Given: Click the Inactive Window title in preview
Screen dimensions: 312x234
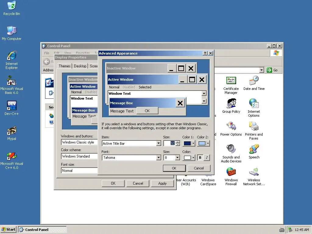Looking at the screenshot, I should pyautogui.click(x=121, y=68).
